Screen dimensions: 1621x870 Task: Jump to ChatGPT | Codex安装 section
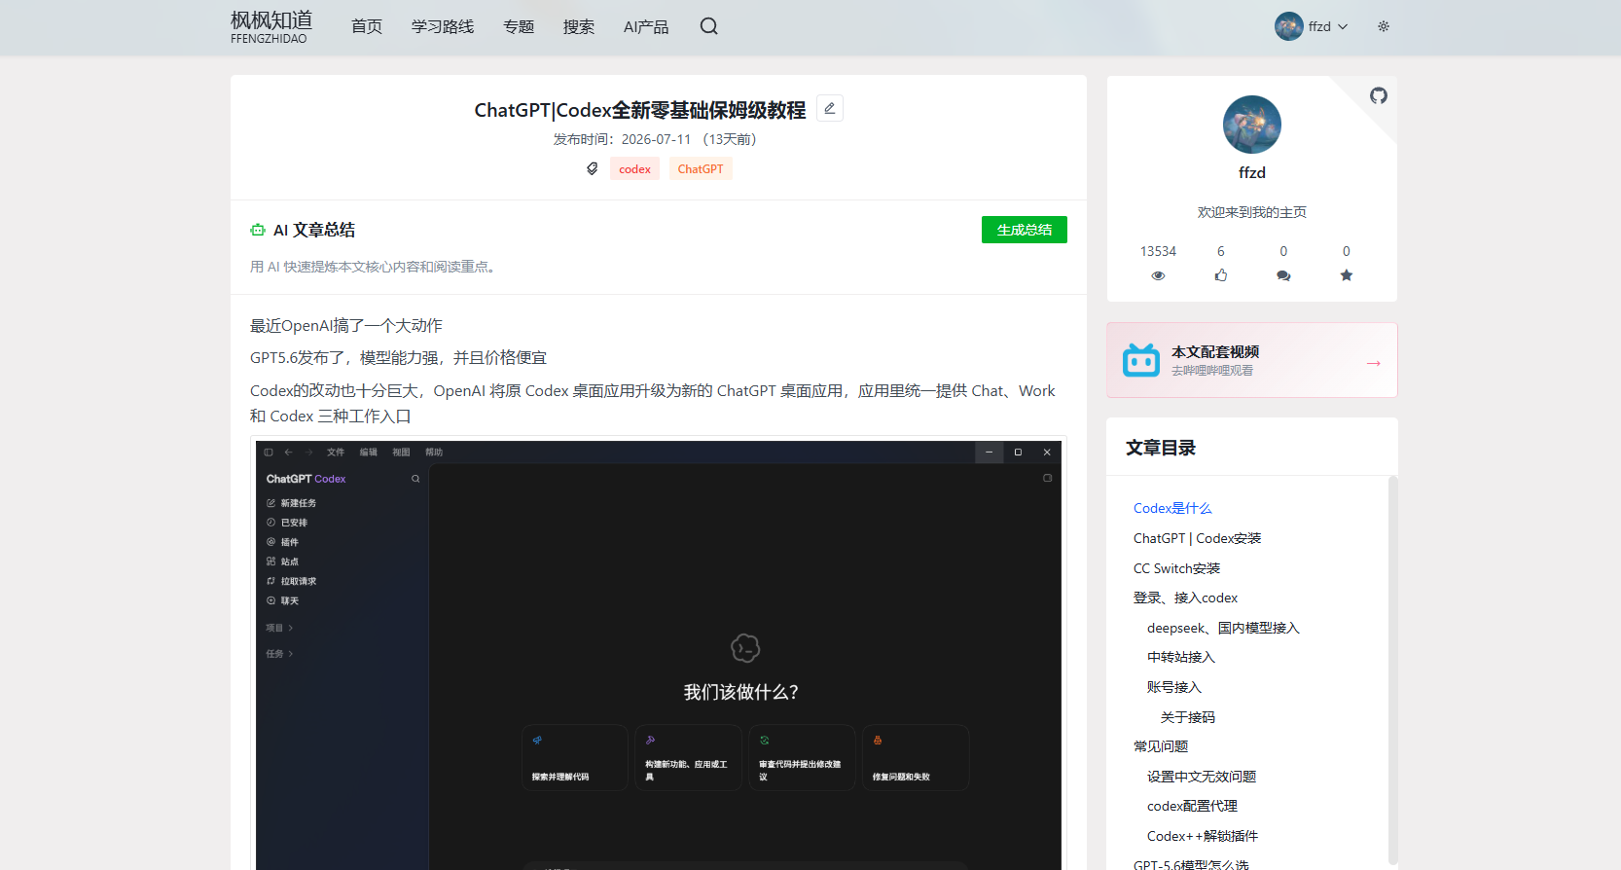[x=1197, y=538]
